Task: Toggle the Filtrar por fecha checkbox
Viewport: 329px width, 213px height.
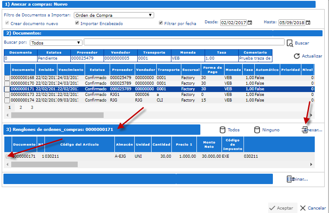Action: click(161, 23)
